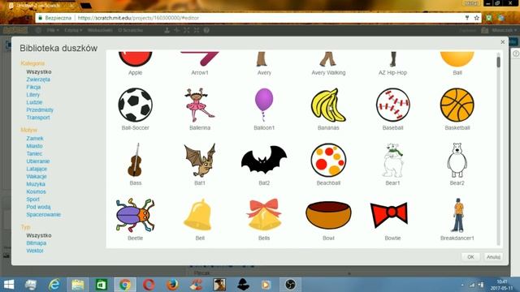Filter by Kosmos theme
This screenshot has height=292, width=520.
pos(36,191)
